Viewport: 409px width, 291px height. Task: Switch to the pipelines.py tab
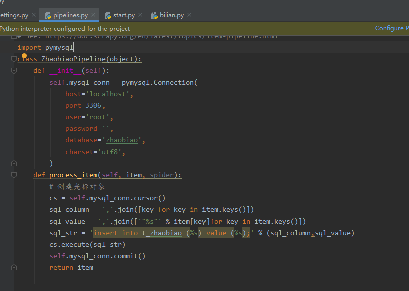pyautogui.click(x=69, y=15)
